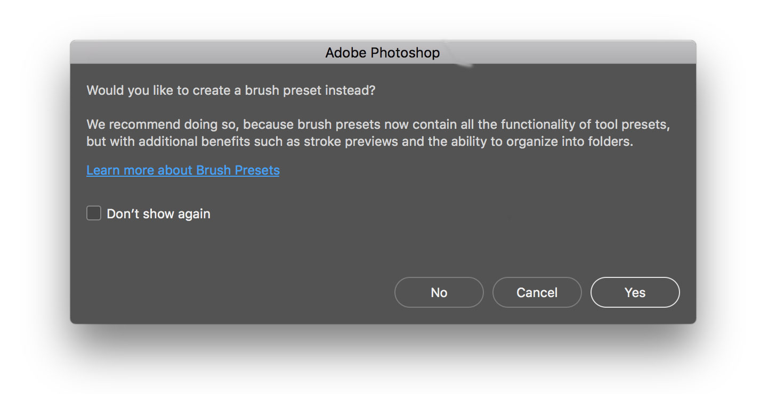Click the Don't show again label text
The image size is (760, 394).
pos(158,214)
